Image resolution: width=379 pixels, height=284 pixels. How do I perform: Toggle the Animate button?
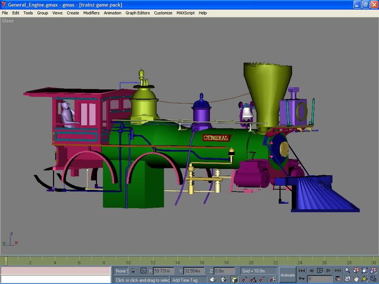click(288, 275)
